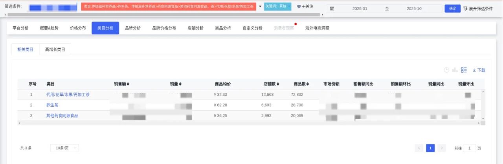Switch to 高增长类目 tab

point(55,49)
